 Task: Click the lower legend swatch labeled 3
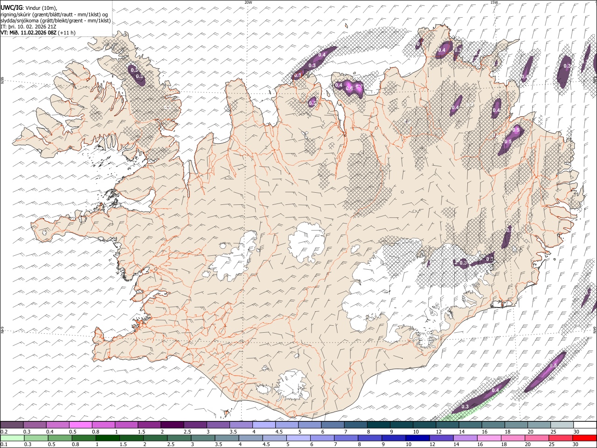(x=203, y=438)
